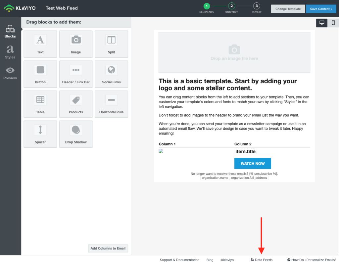
Task: Click the paragraph starting "When you're done"
Action: 232,129
